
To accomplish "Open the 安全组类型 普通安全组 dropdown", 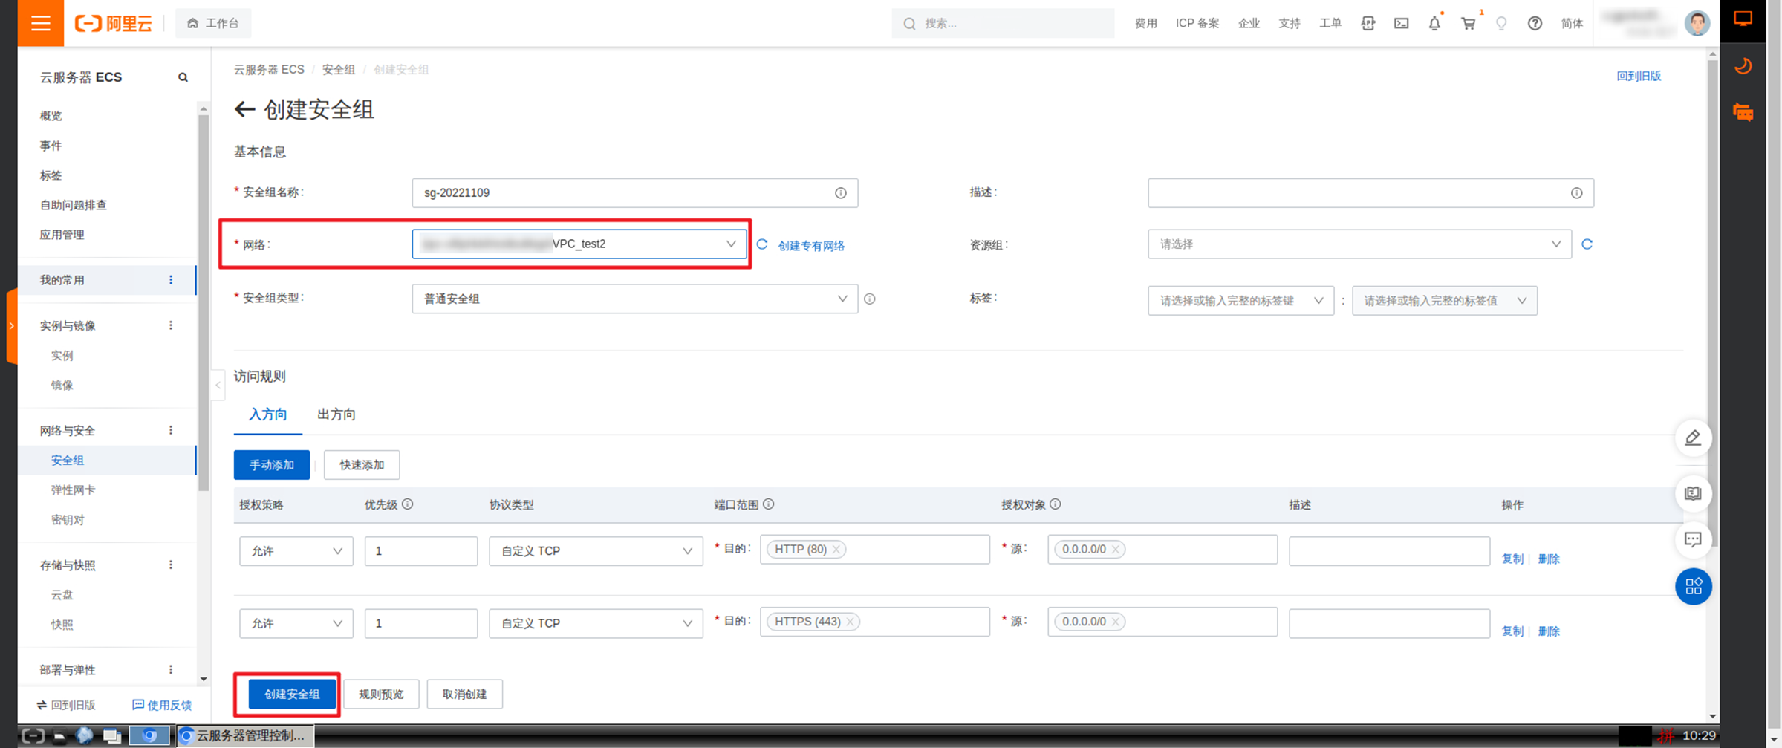I will (x=634, y=299).
